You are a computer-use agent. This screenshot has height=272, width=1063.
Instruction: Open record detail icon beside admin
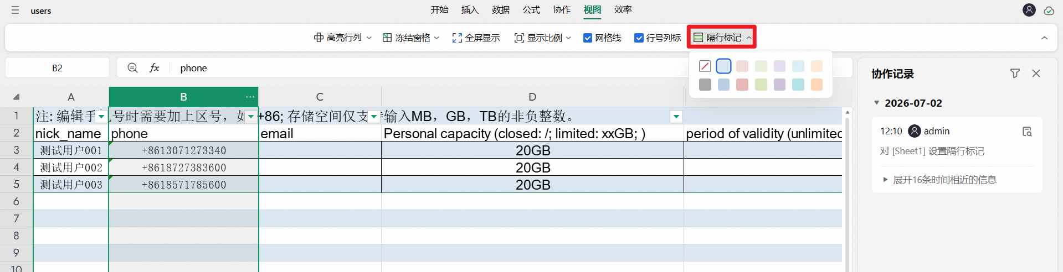[x=1027, y=132]
